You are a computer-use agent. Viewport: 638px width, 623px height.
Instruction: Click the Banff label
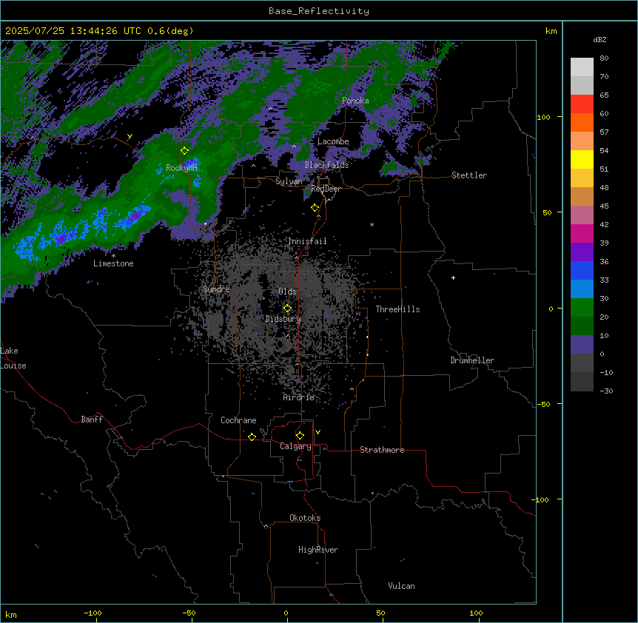[92, 420]
